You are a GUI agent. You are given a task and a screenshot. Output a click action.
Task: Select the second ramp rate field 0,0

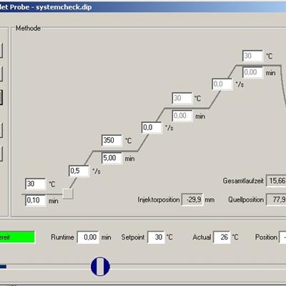pyautogui.click(x=152, y=128)
